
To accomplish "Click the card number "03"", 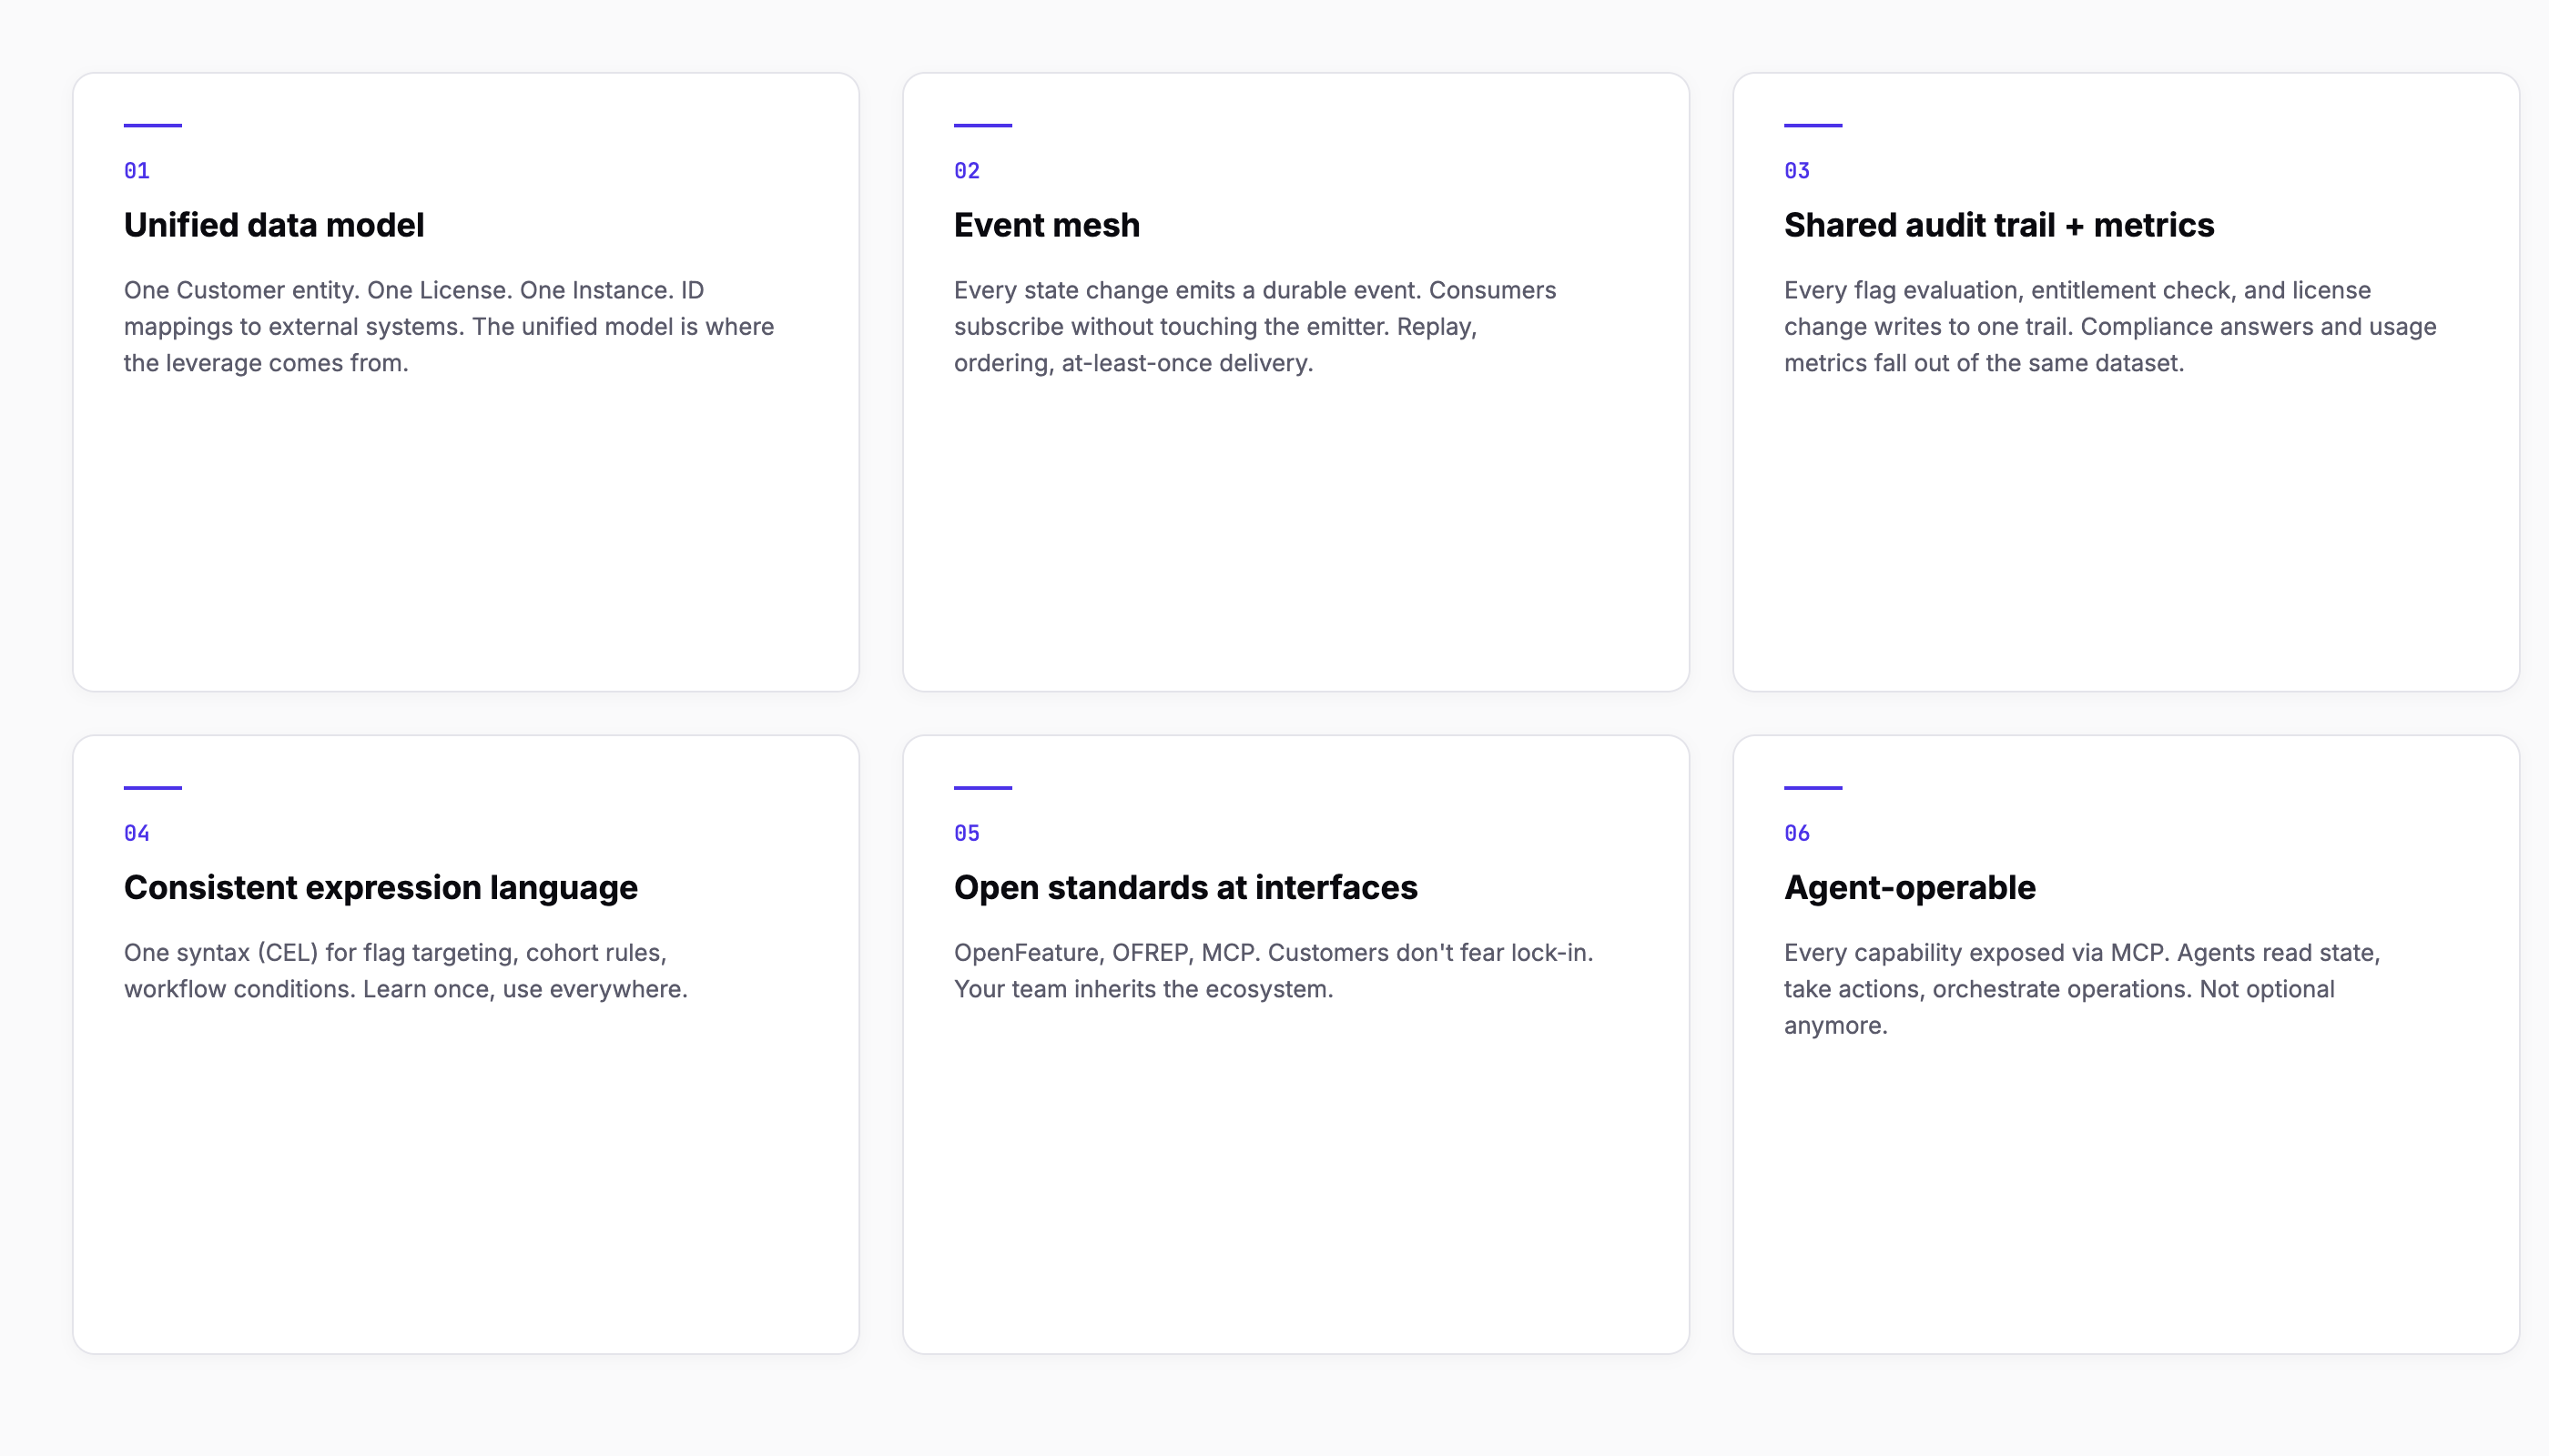I will [1798, 171].
